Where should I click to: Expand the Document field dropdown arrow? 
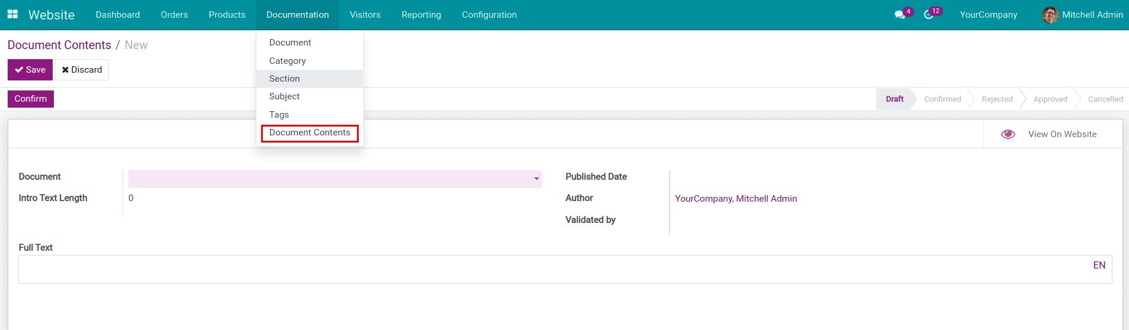[x=536, y=179]
